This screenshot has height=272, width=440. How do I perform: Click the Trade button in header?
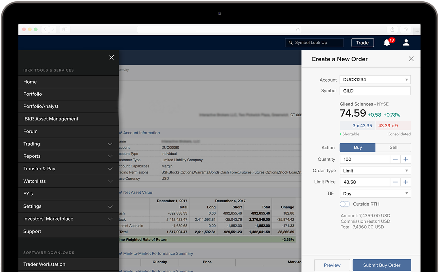pyautogui.click(x=363, y=43)
